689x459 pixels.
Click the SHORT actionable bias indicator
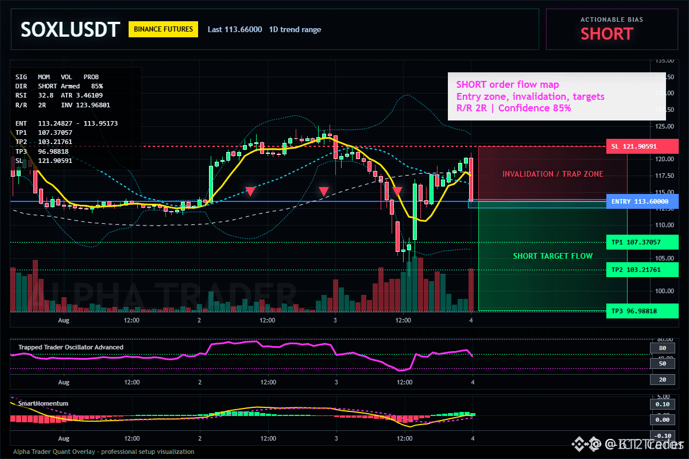pos(606,34)
